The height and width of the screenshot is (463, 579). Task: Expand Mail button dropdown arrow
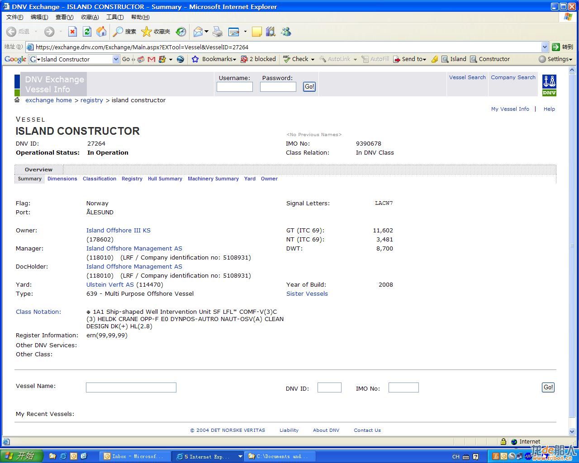coord(206,32)
